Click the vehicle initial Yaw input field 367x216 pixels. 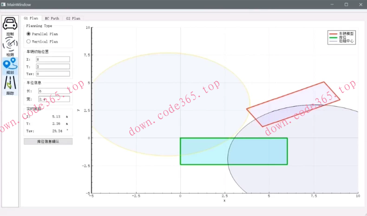point(53,74)
